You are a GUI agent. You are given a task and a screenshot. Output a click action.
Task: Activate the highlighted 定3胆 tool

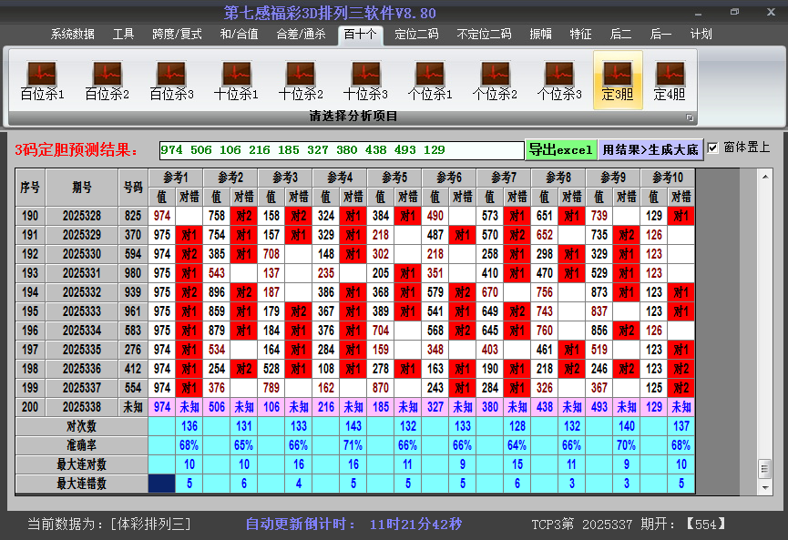click(619, 77)
